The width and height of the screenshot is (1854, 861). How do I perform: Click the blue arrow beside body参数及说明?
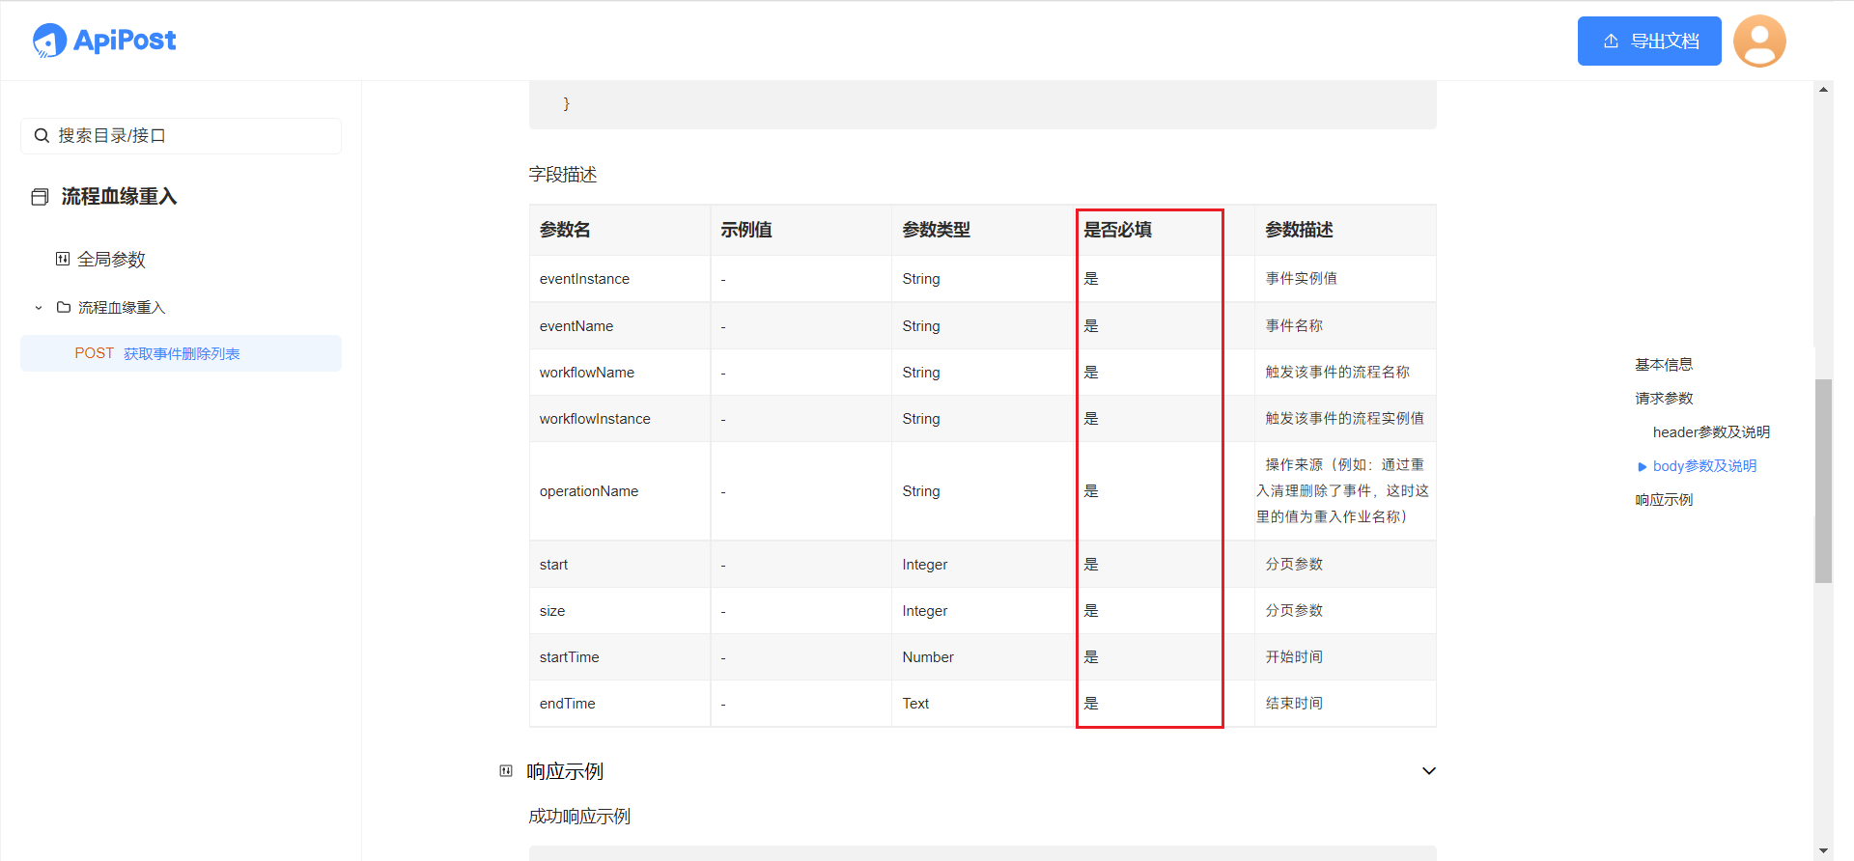click(1642, 467)
